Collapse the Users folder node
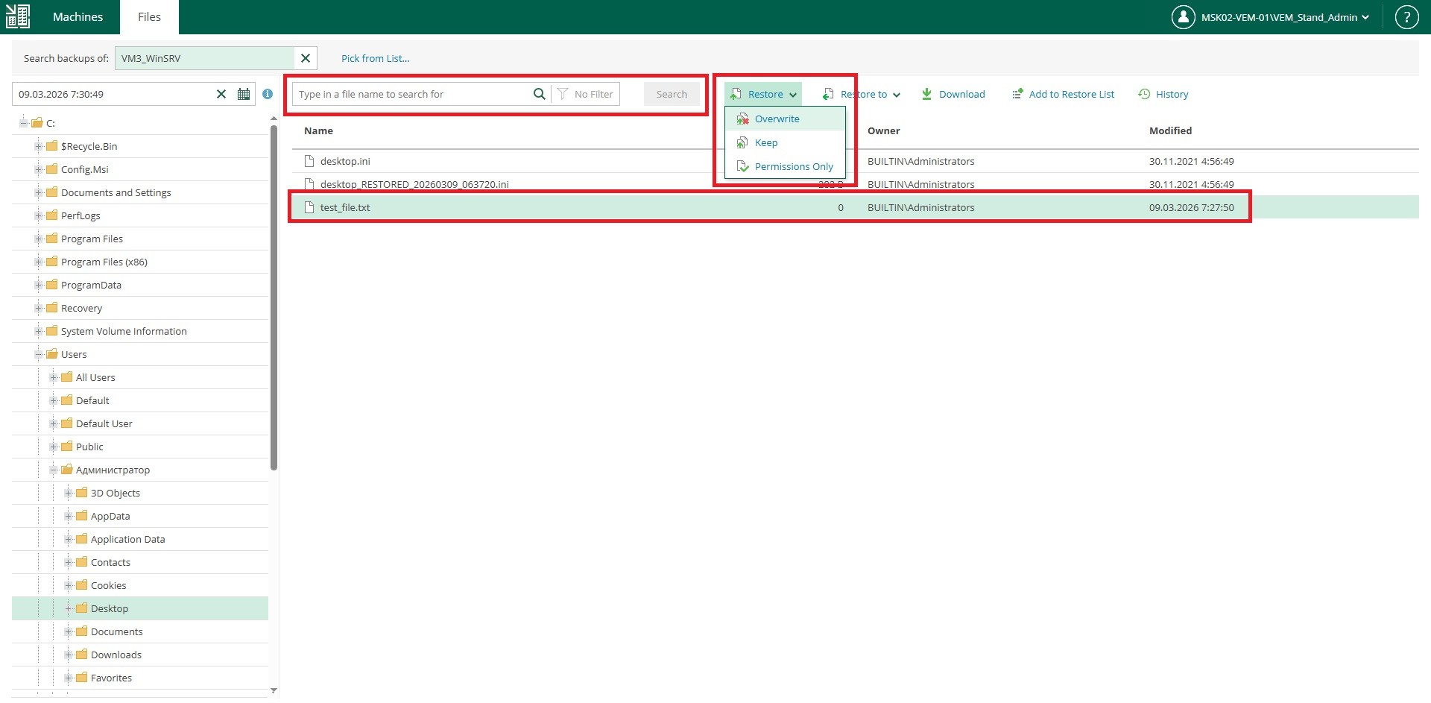Screen dimensions: 1431x703 [x=38, y=354]
